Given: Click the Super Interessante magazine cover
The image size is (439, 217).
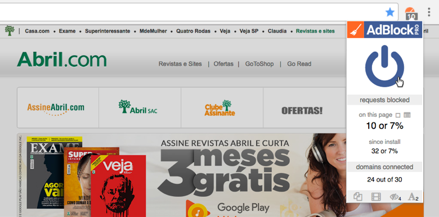Looking at the screenshot, I should pyautogui.click(x=78, y=182).
